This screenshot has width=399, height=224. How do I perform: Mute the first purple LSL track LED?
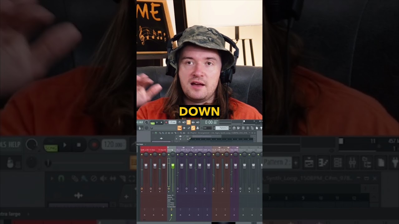[x=178, y=155]
